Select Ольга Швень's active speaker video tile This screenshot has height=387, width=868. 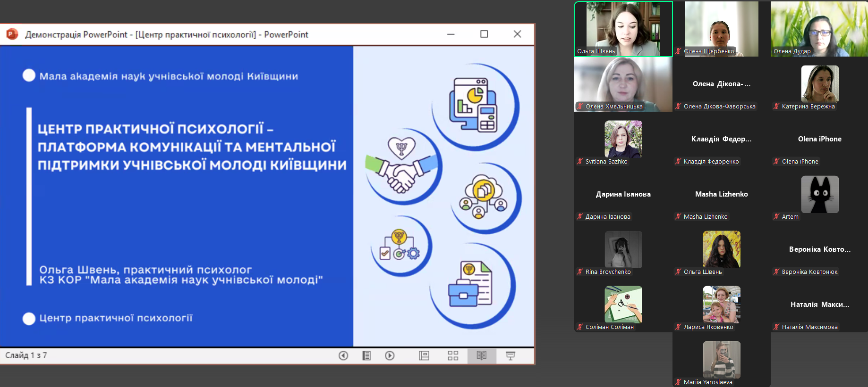pyautogui.click(x=623, y=28)
